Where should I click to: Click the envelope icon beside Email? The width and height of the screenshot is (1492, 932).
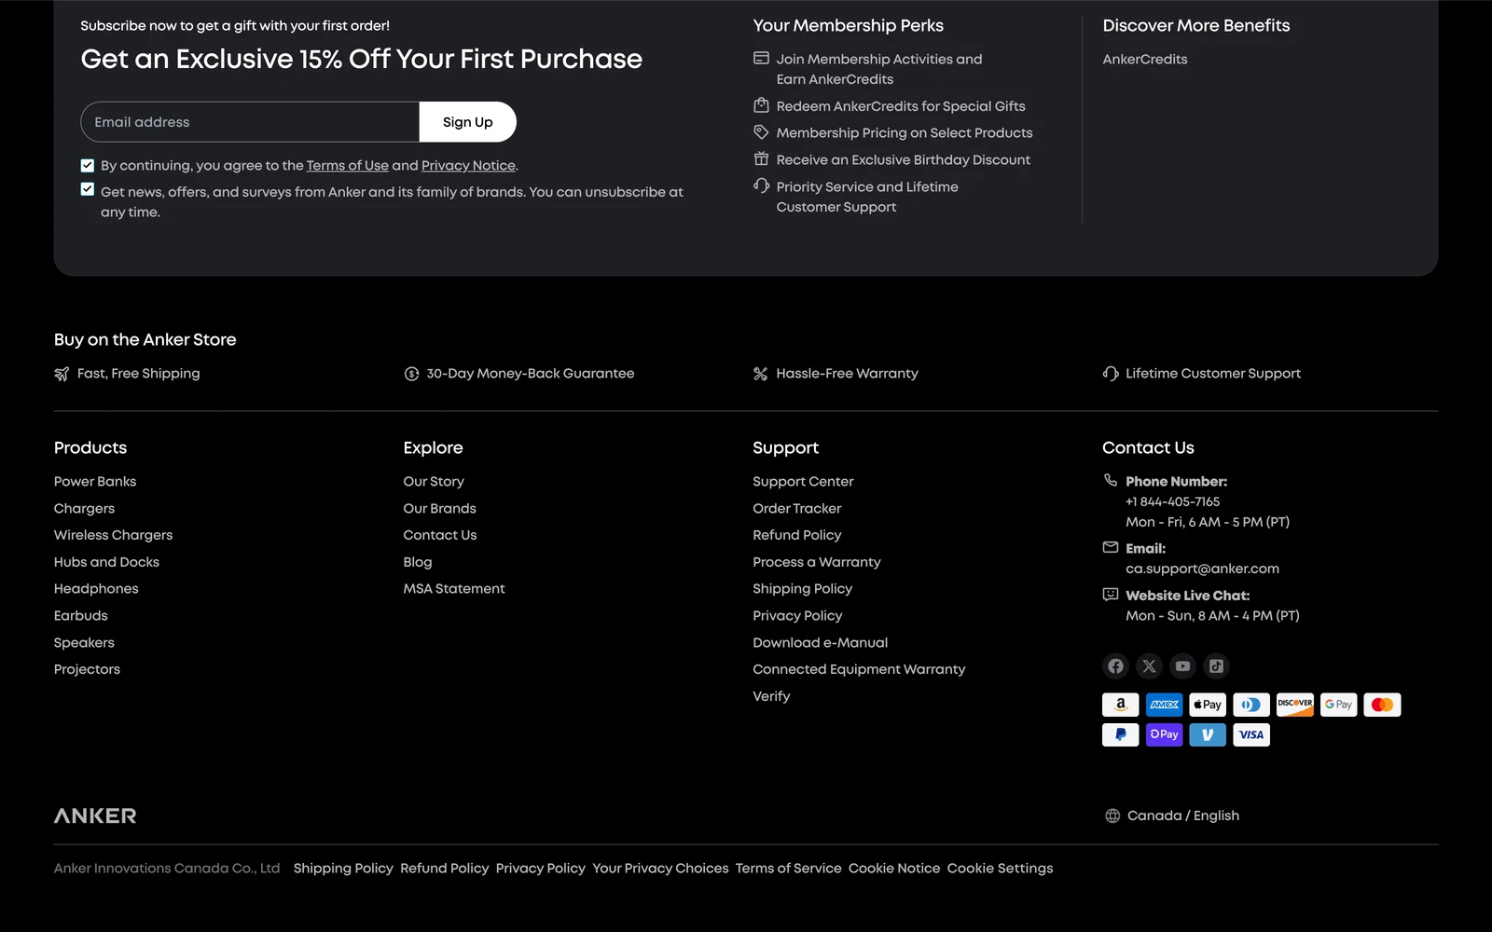1111,547
